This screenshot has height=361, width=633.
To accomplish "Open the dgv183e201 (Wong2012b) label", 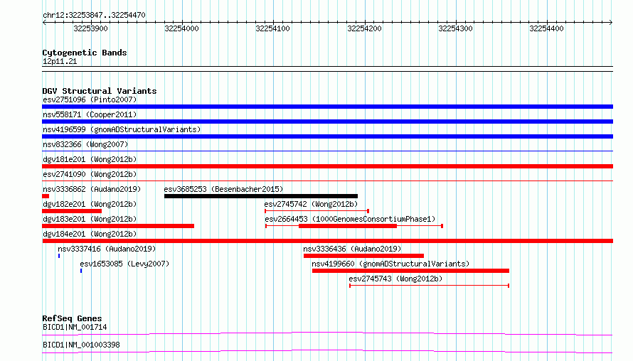I will pos(90,219).
